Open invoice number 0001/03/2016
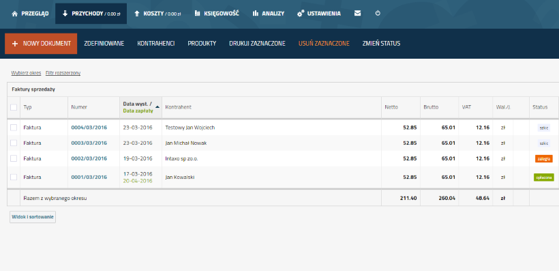559x271 pixels. click(89, 177)
